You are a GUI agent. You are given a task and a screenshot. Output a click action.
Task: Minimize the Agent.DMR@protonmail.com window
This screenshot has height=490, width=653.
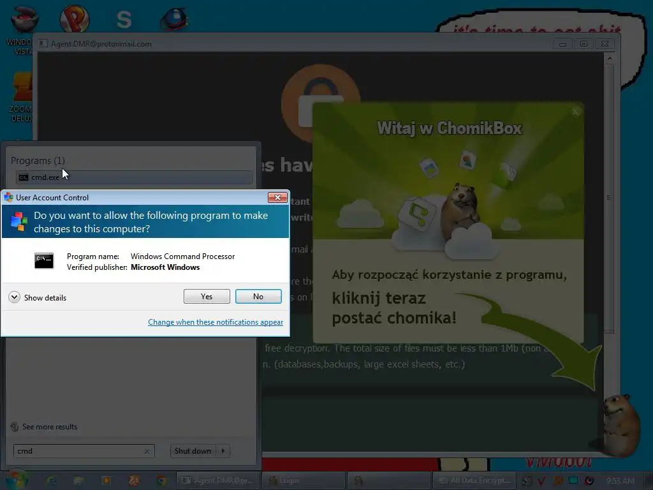point(562,44)
